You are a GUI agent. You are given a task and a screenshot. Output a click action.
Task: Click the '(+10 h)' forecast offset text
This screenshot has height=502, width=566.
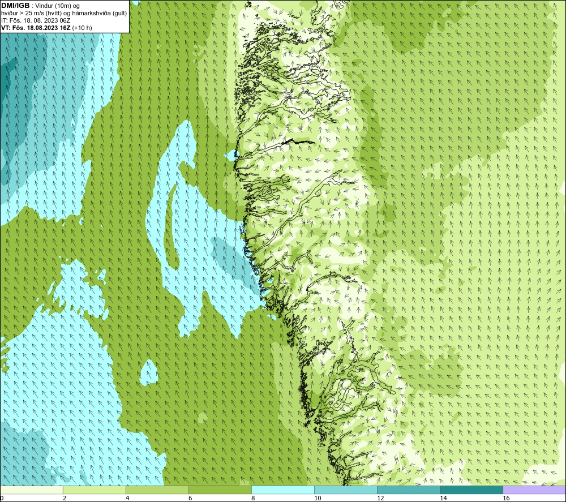pyautogui.click(x=82, y=28)
